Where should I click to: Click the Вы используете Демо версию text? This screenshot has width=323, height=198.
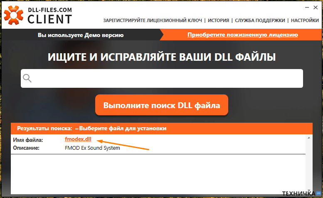81,35
